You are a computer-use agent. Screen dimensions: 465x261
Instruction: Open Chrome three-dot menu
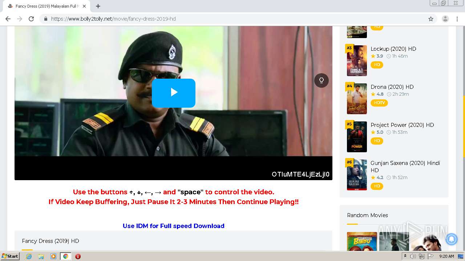tap(457, 19)
